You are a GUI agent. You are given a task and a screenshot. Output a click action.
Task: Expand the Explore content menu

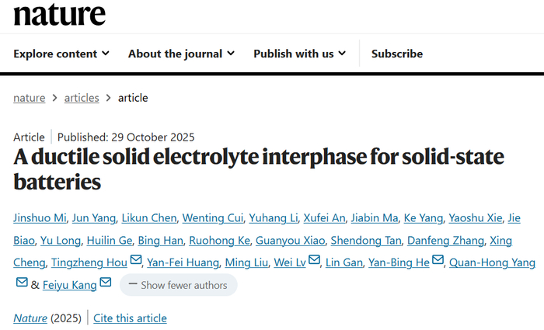pos(61,54)
